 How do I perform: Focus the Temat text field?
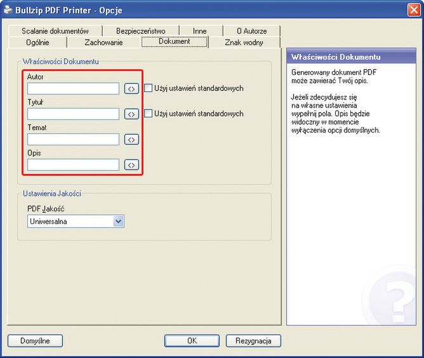pos(73,140)
